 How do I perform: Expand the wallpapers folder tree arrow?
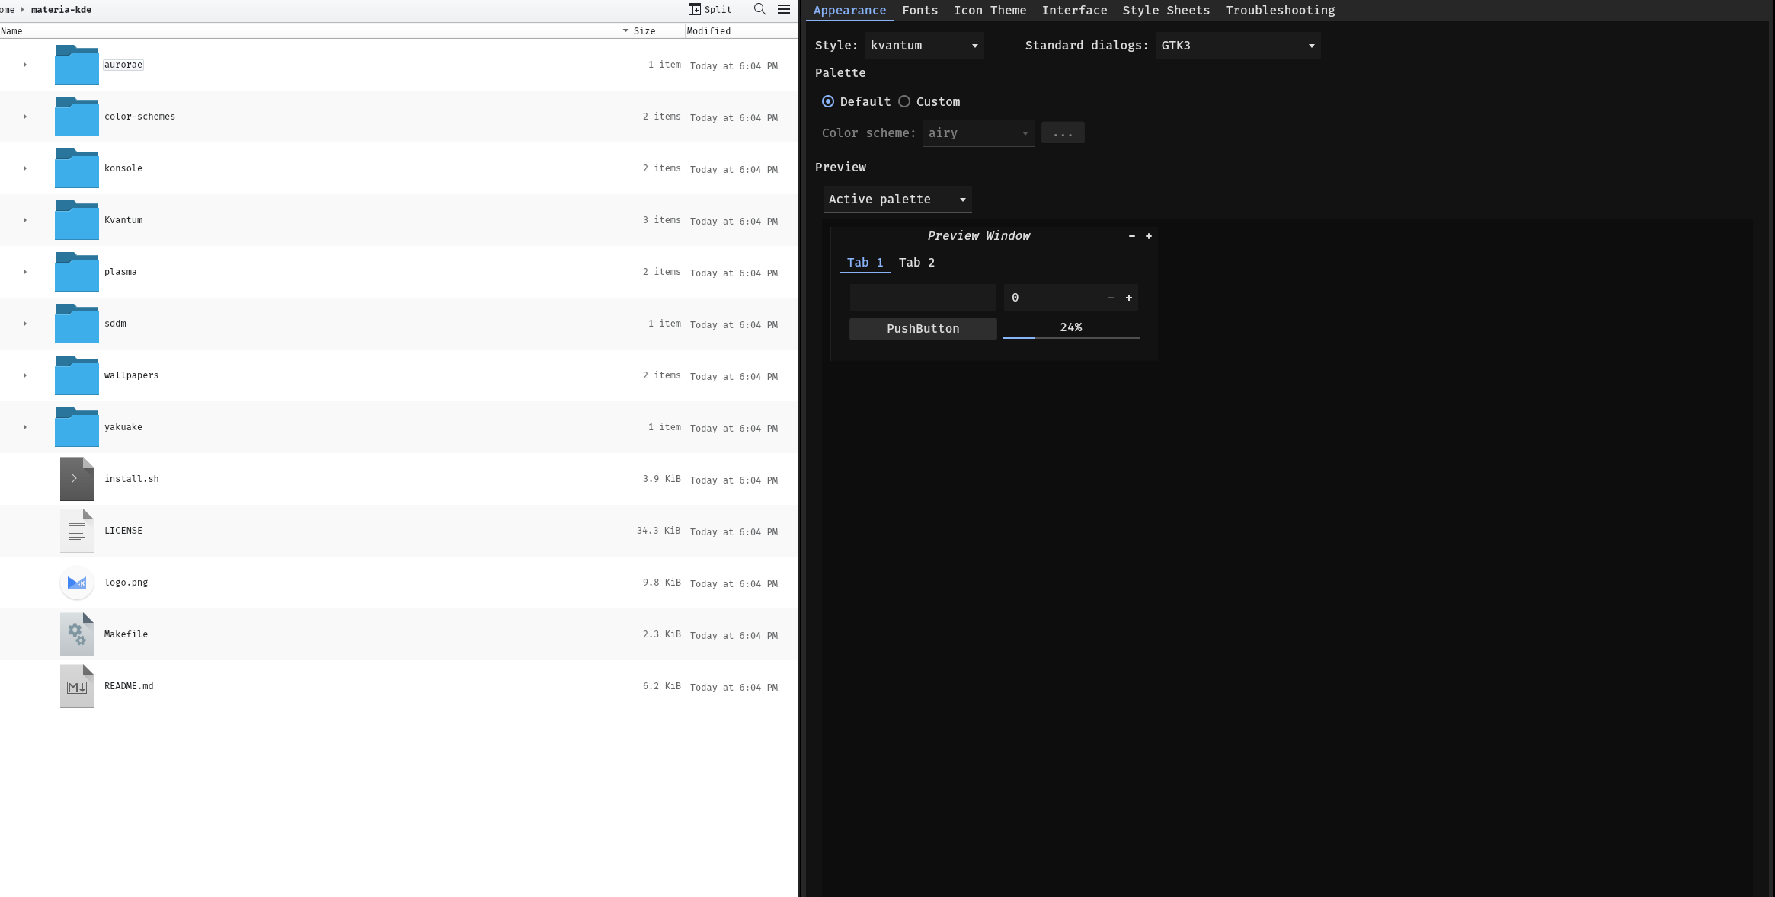(25, 375)
